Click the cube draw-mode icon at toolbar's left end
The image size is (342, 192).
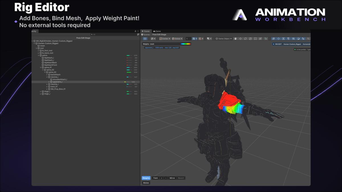145,39
